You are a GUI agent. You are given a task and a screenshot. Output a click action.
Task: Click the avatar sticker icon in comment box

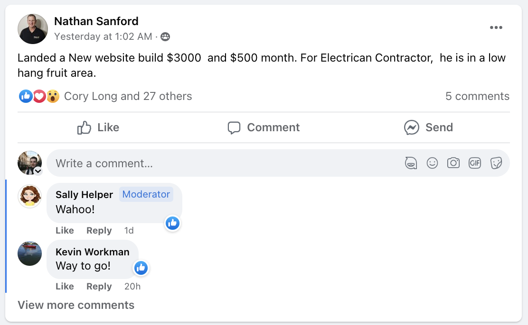tap(411, 163)
